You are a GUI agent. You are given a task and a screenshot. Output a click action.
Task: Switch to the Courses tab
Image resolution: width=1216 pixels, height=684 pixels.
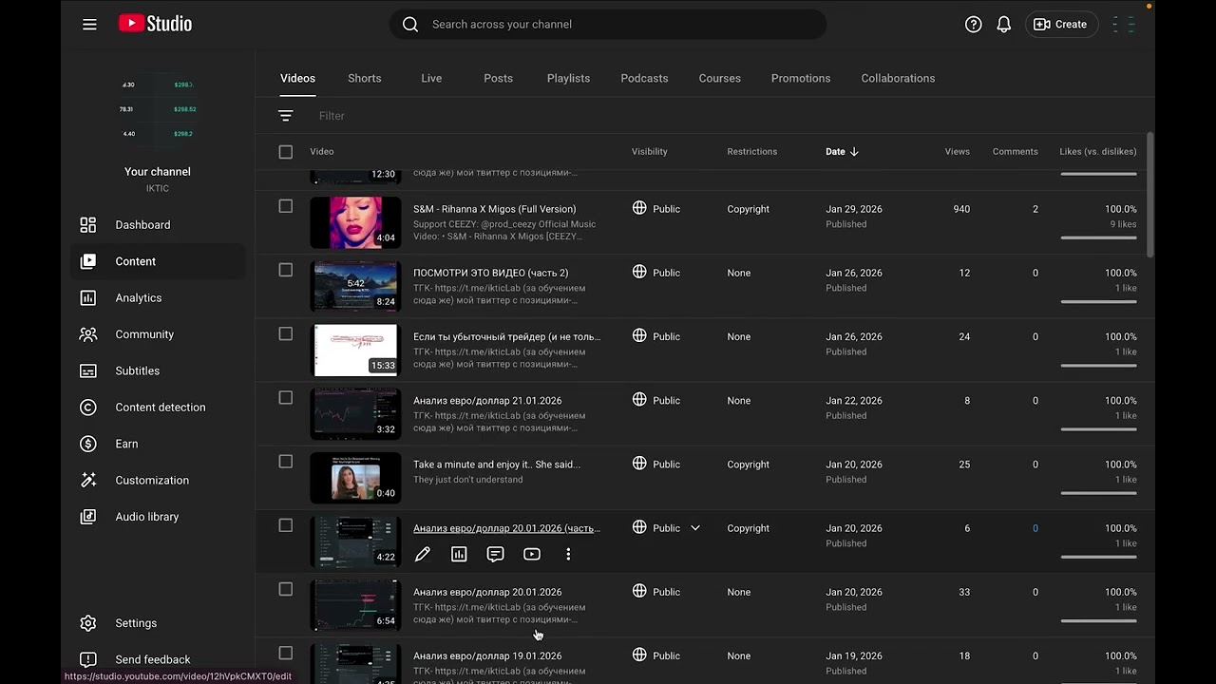tap(719, 78)
